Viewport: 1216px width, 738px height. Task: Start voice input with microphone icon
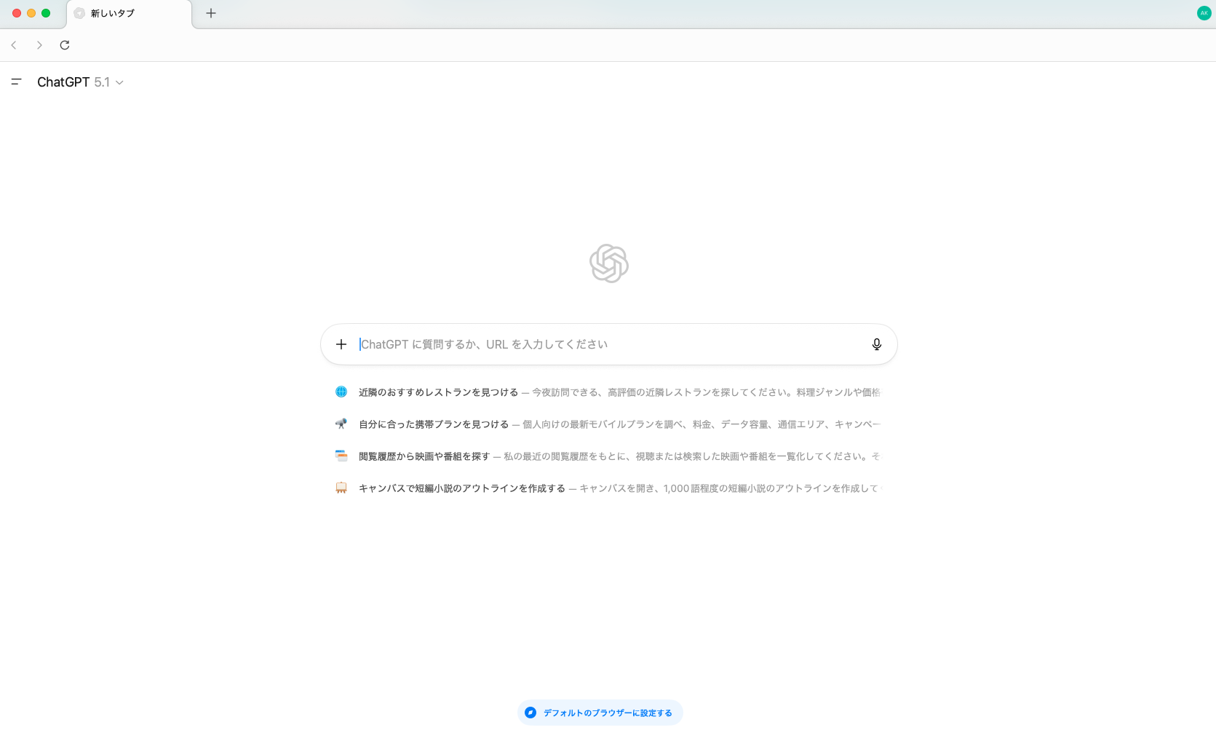click(x=877, y=344)
